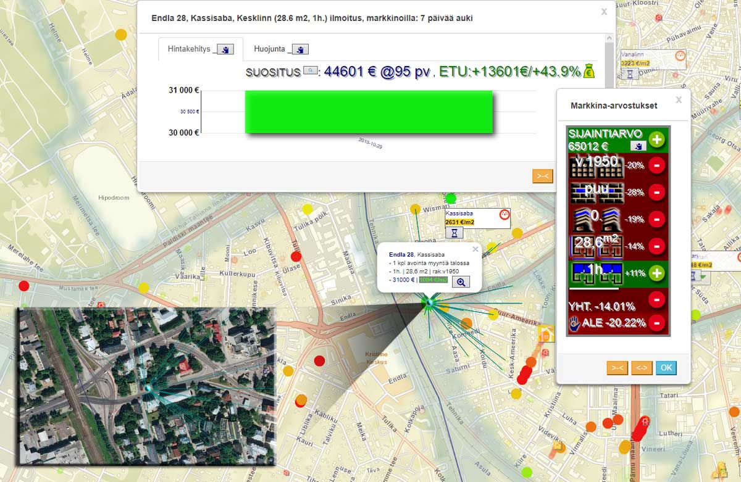This screenshot has width=741, height=482.
Task: Click the aerial photo thumbnail
Action: (147, 386)
